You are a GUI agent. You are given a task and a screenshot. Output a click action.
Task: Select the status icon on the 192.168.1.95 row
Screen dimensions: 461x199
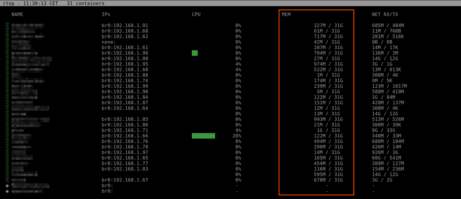click(x=7, y=64)
